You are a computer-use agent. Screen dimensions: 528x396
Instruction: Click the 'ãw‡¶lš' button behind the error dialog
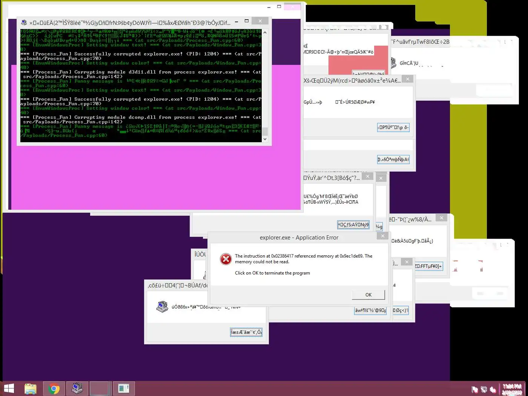click(x=370, y=310)
